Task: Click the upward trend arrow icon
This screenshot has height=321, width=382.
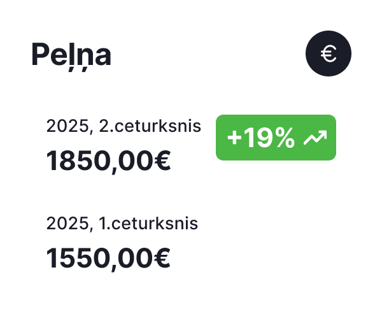Action: pos(315,138)
